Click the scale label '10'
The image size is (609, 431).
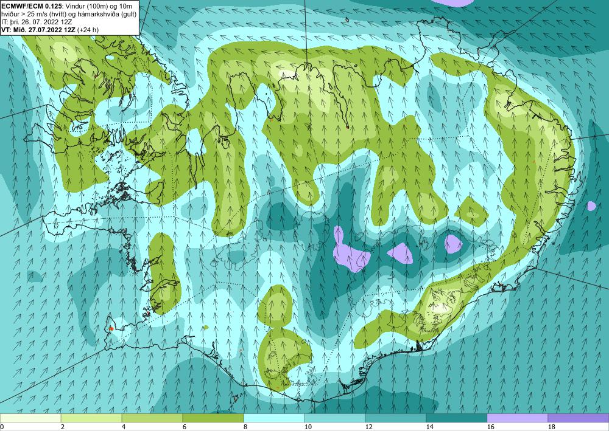pos(308,427)
